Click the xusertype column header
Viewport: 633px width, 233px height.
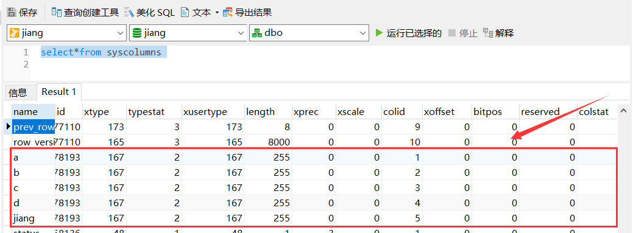213,112
